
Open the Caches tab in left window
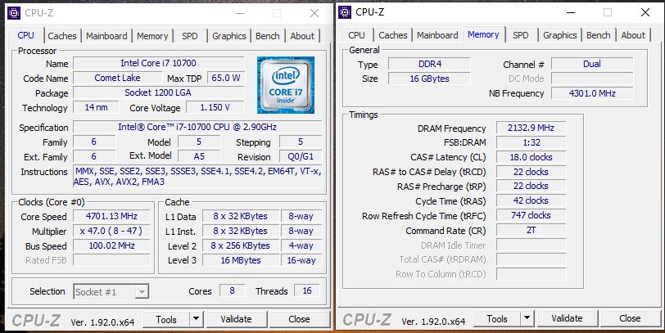pyautogui.click(x=62, y=36)
